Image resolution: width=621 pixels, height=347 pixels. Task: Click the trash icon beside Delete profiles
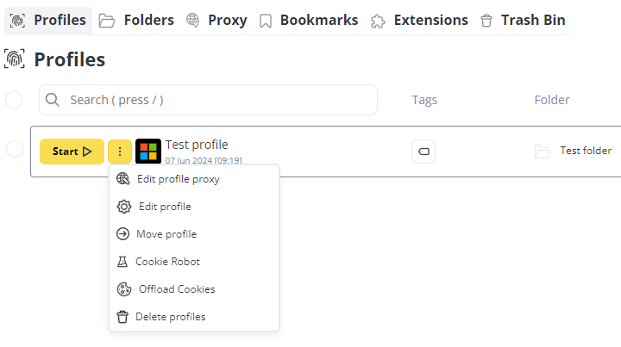122,317
